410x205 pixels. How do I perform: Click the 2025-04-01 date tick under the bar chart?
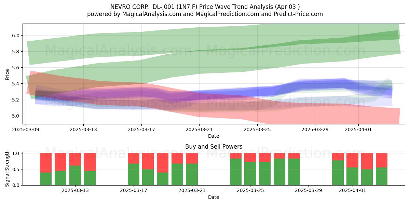point(353,191)
